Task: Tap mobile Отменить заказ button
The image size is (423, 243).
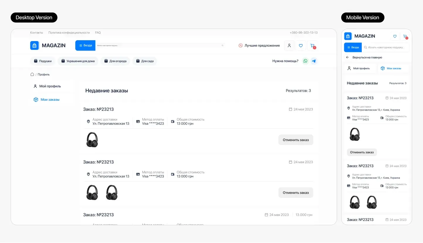Action: pyautogui.click(x=362, y=152)
